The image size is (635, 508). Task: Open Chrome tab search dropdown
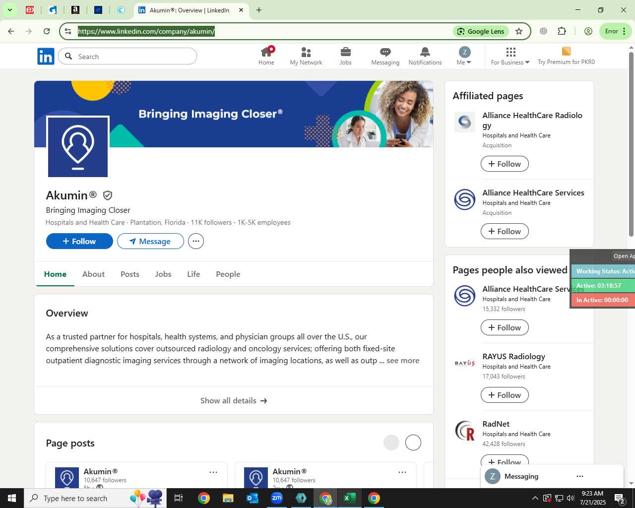(9, 10)
